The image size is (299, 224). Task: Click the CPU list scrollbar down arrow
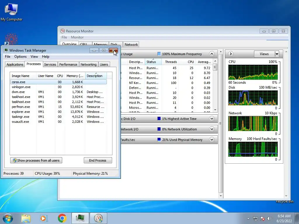coord(215,110)
